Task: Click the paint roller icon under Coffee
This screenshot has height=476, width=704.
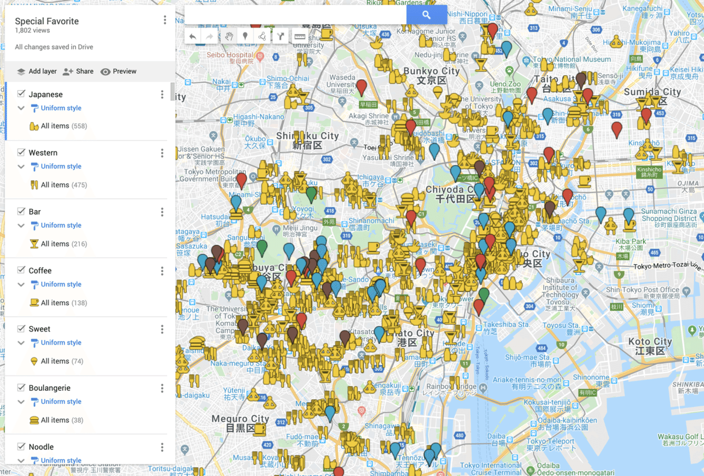Action: 35,285
